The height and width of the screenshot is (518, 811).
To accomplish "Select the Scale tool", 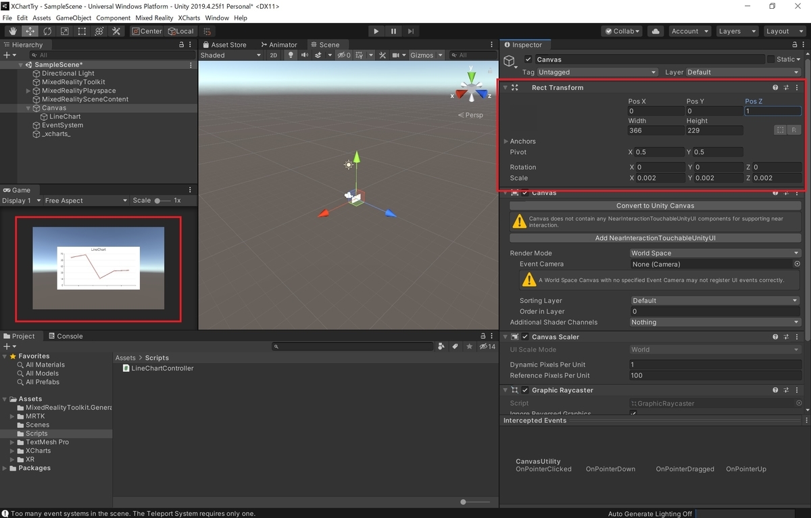I will 64,30.
